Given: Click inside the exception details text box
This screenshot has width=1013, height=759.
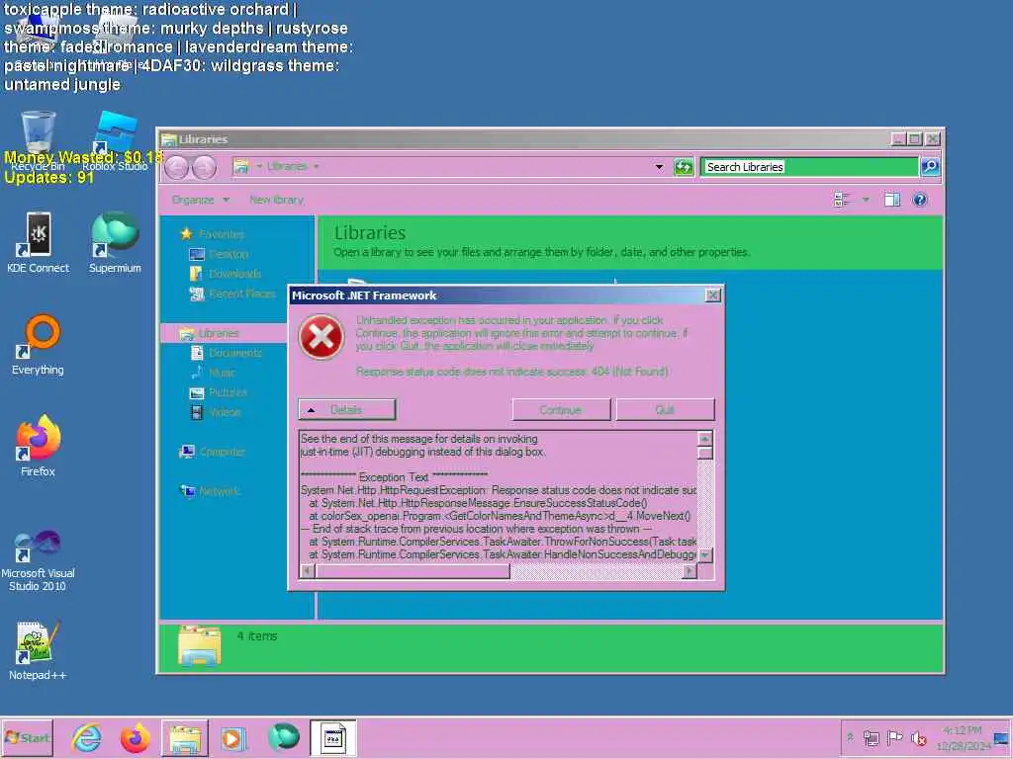Looking at the screenshot, I should pyautogui.click(x=499, y=496).
